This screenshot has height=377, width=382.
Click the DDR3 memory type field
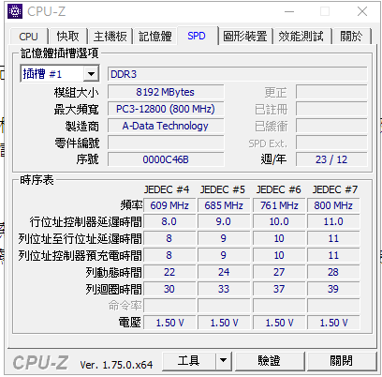click(238, 74)
